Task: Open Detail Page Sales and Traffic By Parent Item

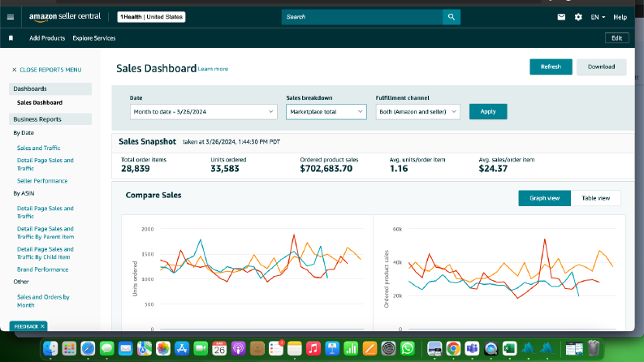Action: 45,233
